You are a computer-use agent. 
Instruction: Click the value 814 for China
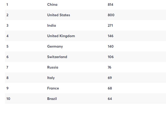[x=110, y=4]
